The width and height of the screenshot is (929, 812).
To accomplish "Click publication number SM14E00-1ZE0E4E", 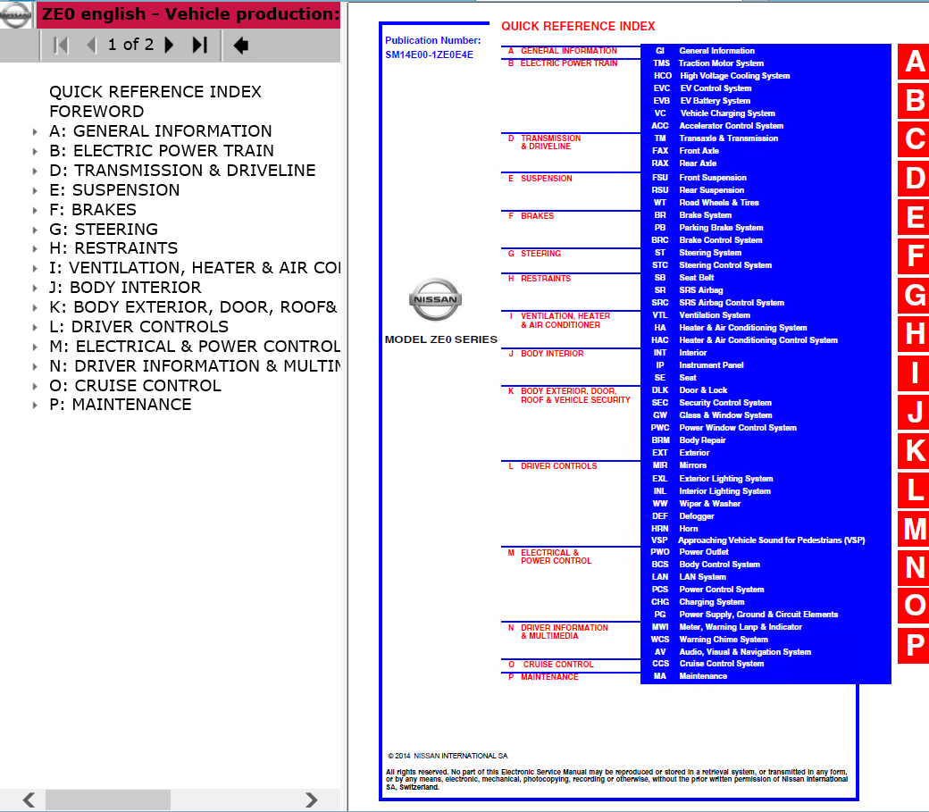I will pyautogui.click(x=429, y=54).
